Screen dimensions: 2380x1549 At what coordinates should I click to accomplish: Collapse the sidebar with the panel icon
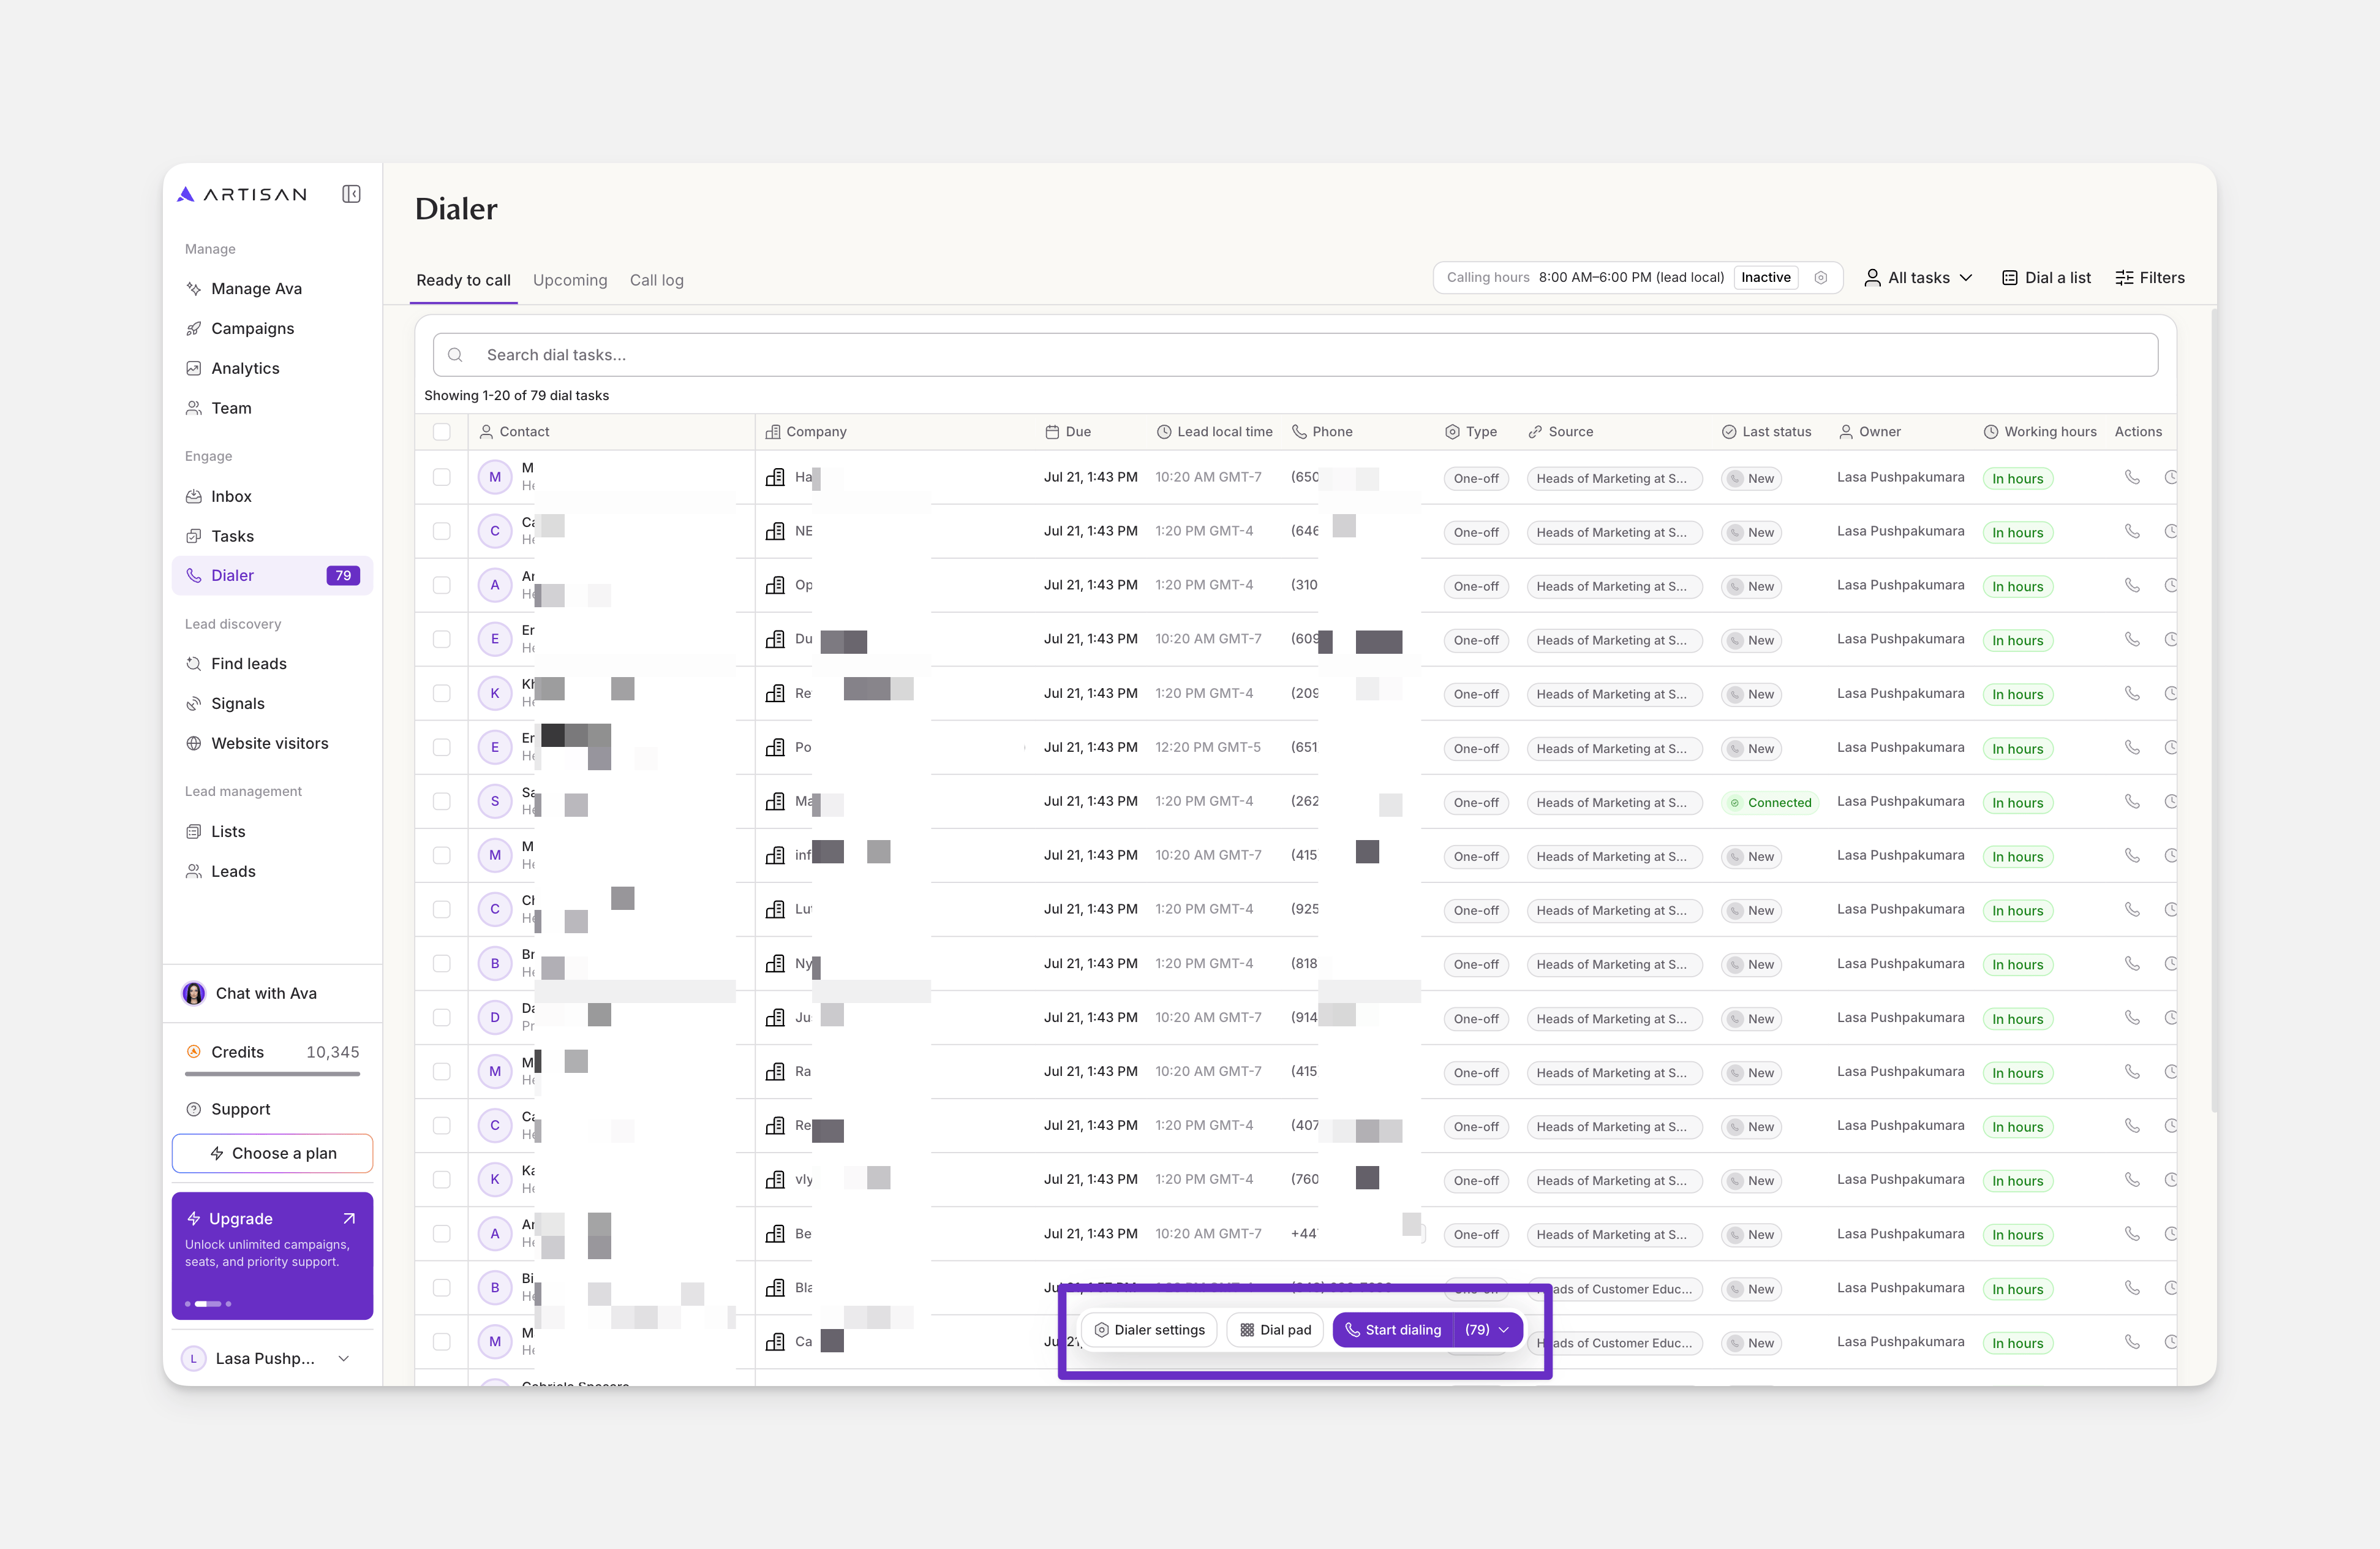click(x=351, y=194)
